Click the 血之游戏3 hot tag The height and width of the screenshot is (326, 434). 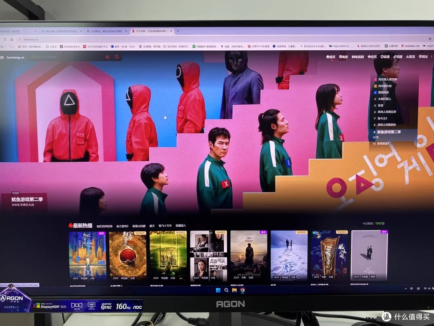point(122,226)
